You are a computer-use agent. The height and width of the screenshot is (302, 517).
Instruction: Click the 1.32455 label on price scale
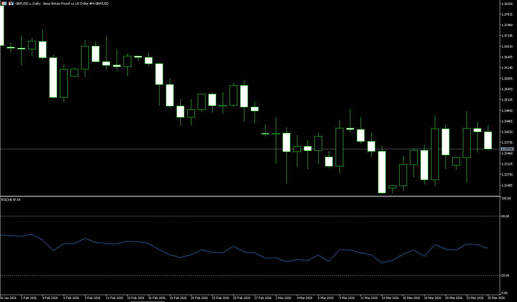(x=507, y=185)
